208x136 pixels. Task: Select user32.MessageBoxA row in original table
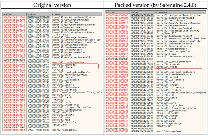point(52,130)
